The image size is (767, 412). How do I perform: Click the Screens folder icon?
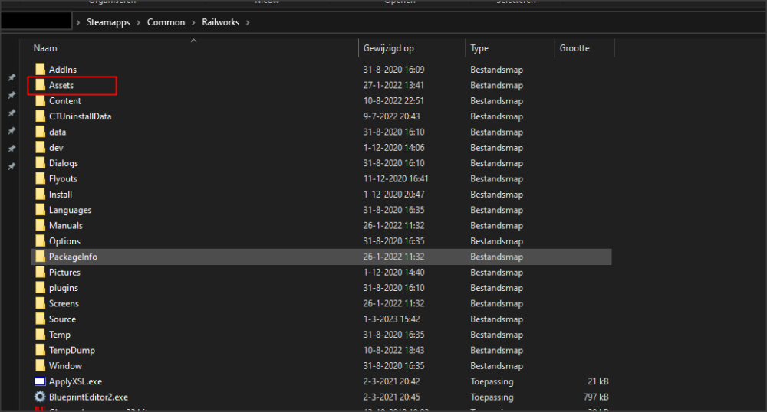[40, 303]
